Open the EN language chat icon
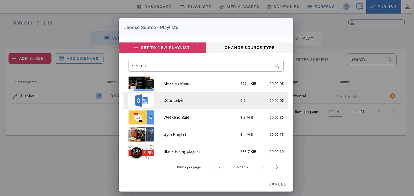 pos(359,7)
